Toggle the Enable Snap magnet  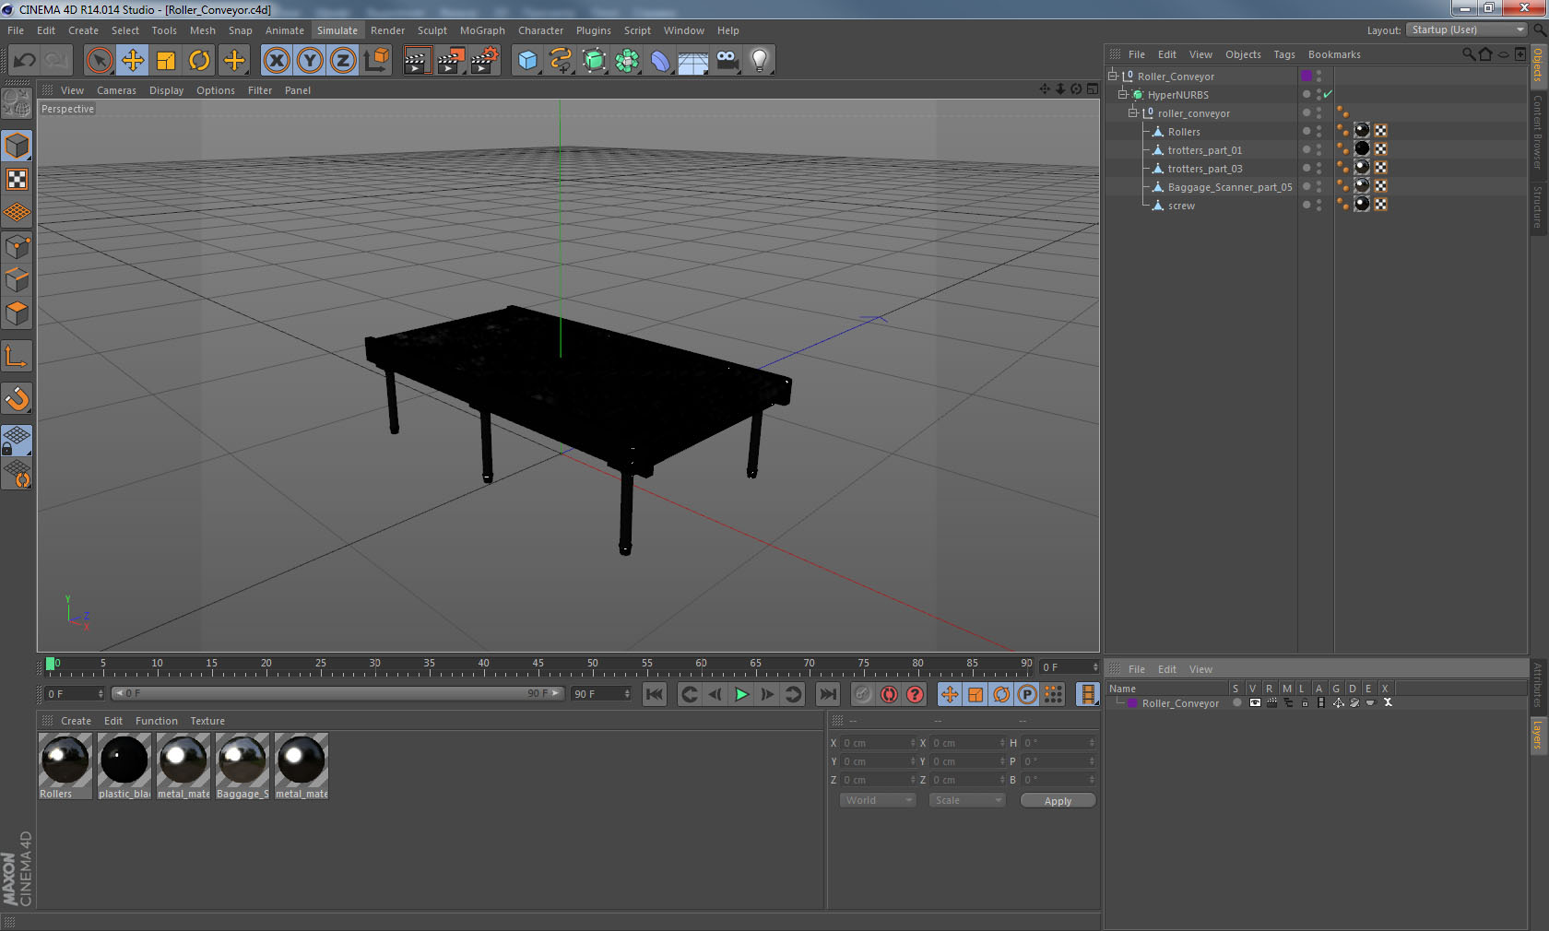(17, 398)
